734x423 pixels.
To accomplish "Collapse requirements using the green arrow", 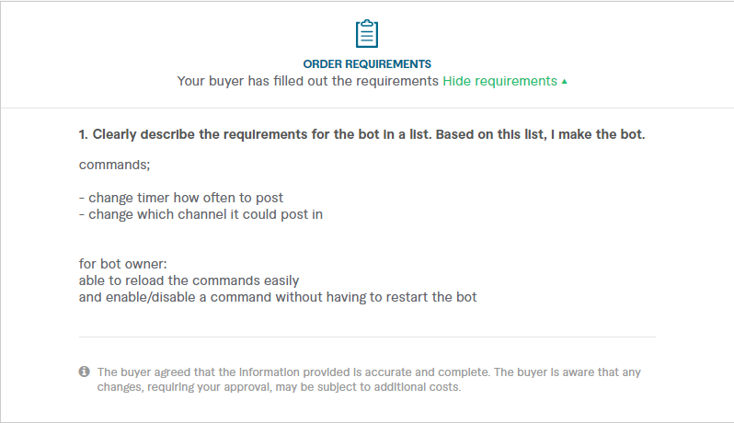I will 564,82.
